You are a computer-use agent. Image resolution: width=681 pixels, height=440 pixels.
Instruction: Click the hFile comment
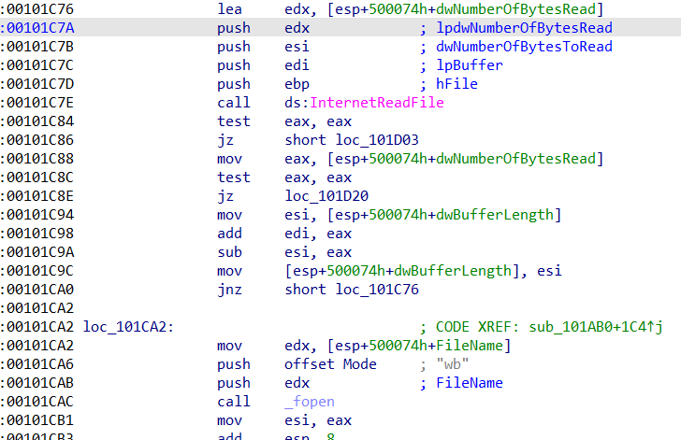pyautogui.click(x=456, y=84)
